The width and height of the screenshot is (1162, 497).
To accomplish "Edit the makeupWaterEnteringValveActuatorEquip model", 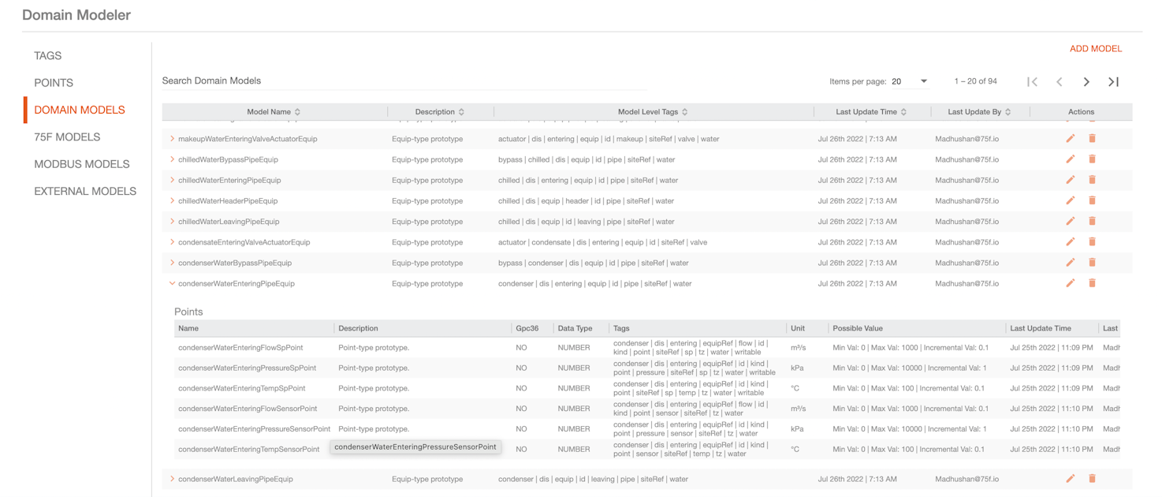I will click(1070, 139).
